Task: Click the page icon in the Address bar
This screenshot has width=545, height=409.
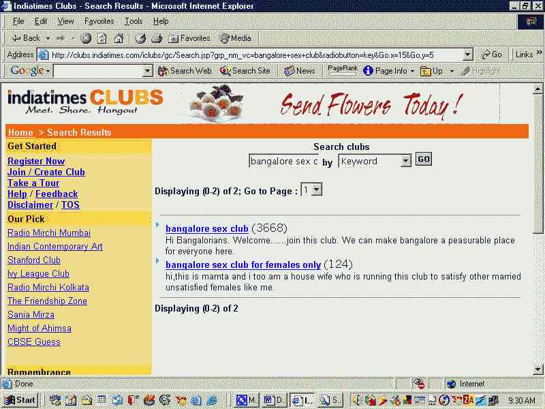Action: click(x=44, y=55)
